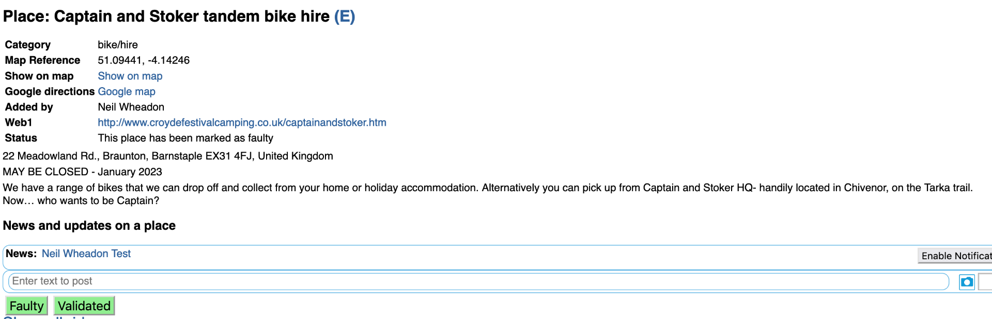The image size is (992, 319).
Task: Click the News and updates heading
Action: tap(89, 226)
